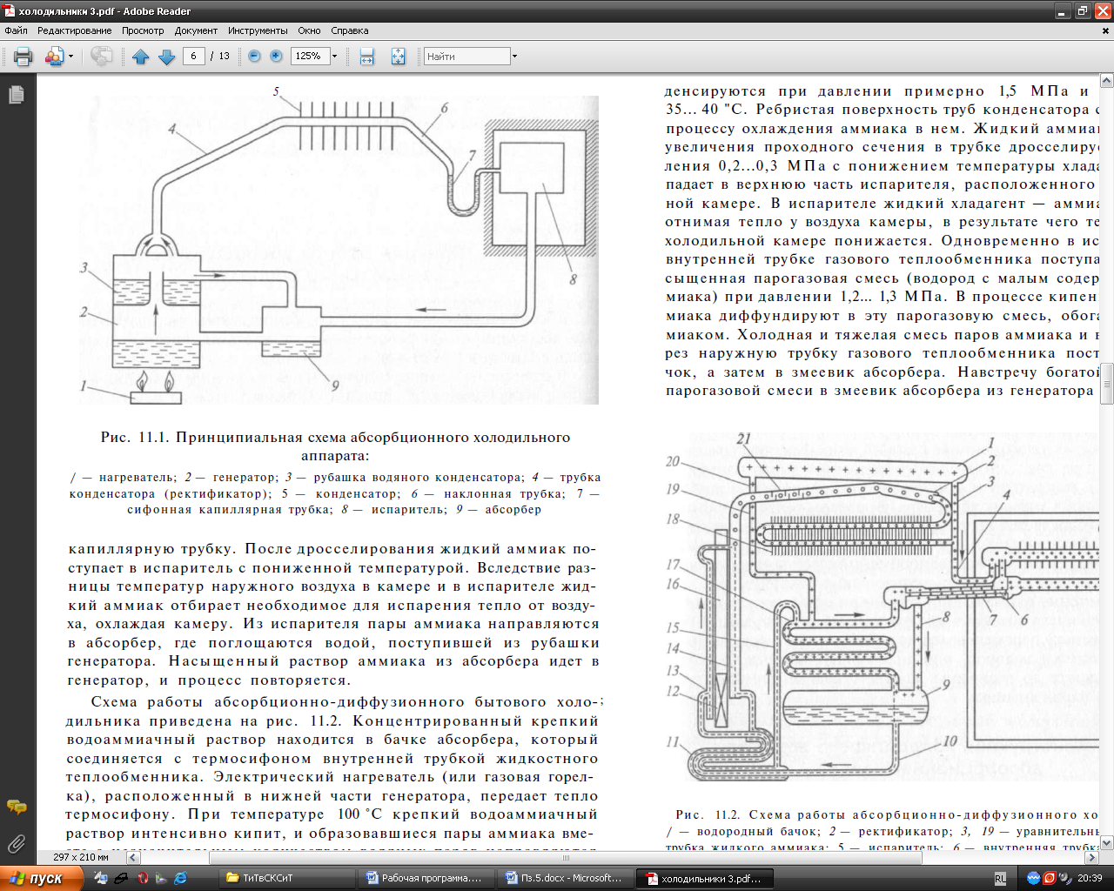Click the horizontal scrollbar left arrow
Viewport: 1114px width, 891px height.
point(133,857)
